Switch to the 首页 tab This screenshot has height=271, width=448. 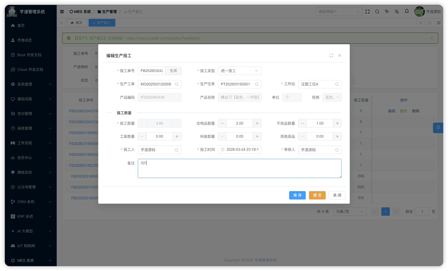(77, 23)
